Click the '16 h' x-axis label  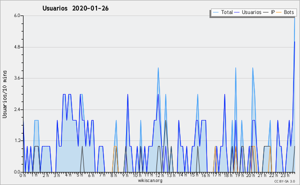pyautogui.click(x=205, y=175)
